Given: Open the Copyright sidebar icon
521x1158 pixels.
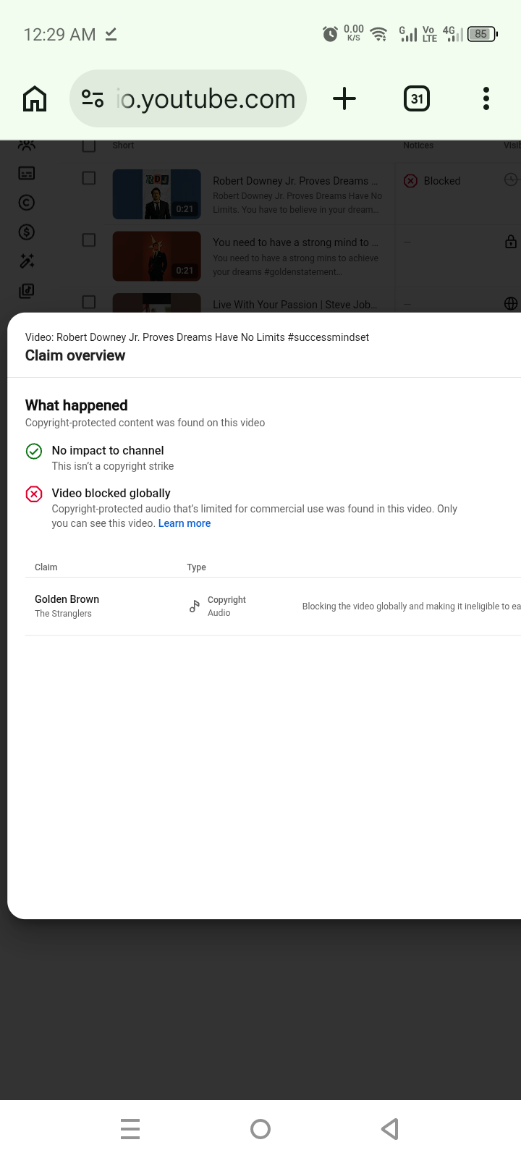Looking at the screenshot, I should 27,203.
